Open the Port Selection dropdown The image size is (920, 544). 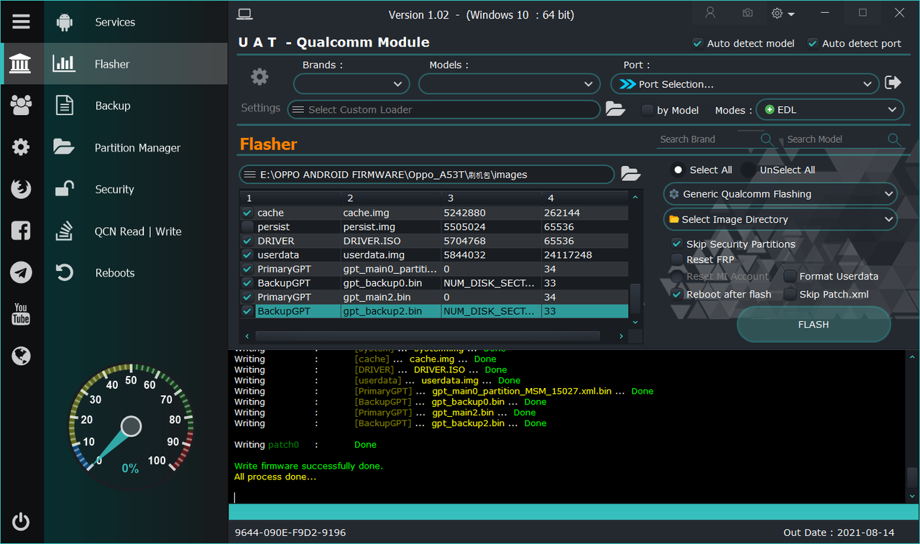[x=745, y=84]
